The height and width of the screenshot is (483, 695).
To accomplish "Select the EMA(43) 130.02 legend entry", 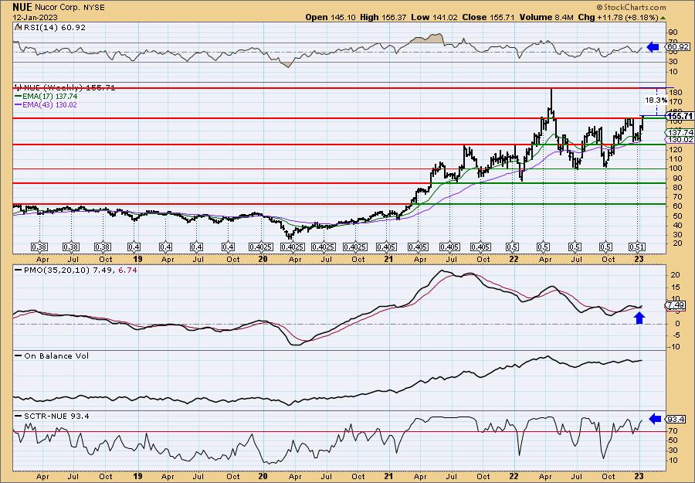I will point(49,104).
